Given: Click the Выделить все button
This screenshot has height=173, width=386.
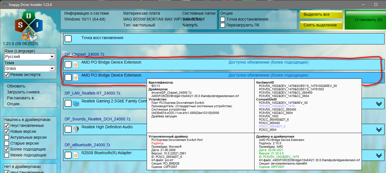Looking at the screenshot, I should point(321,14).
